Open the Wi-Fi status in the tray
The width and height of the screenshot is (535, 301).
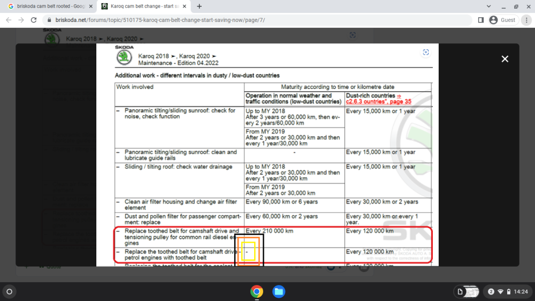[500, 291]
